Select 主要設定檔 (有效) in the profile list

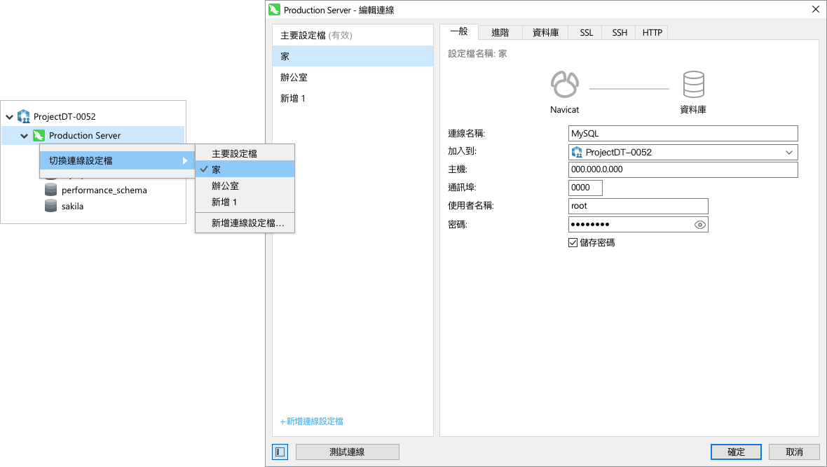point(353,35)
